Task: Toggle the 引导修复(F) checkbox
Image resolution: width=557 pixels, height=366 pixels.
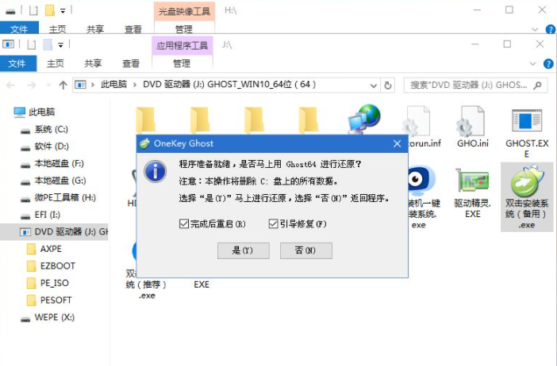Action: tap(274, 224)
